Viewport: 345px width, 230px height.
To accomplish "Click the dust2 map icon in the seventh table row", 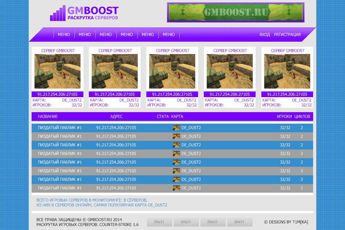I will pyautogui.click(x=176, y=179).
